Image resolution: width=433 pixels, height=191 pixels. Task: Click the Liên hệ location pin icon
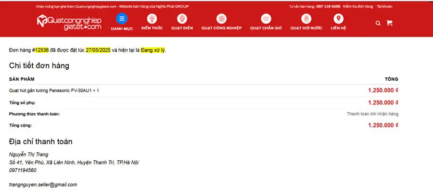pyautogui.click(x=338, y=19)
